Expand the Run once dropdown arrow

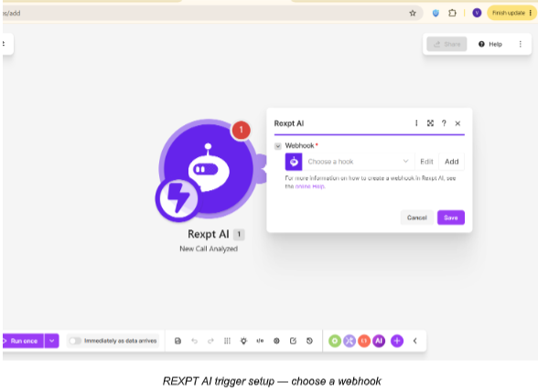tap(52, 341)
